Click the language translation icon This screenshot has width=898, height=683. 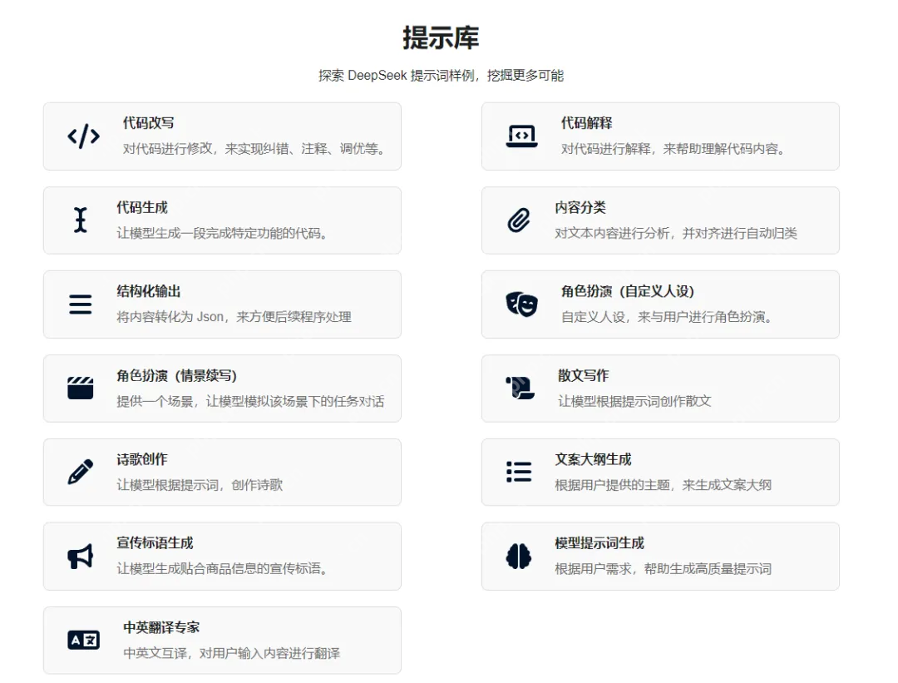[83, 640]
